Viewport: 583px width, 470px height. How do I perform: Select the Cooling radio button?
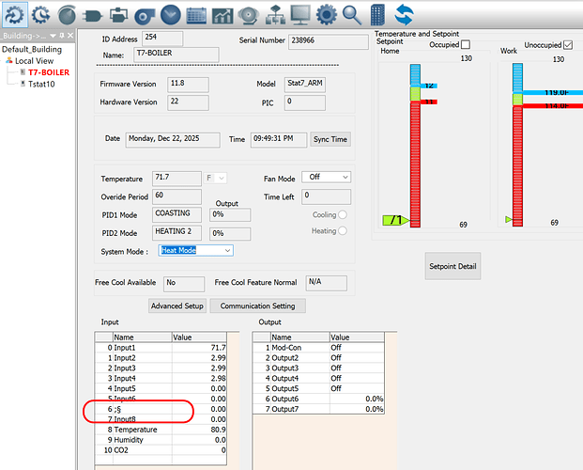click(344, 214)
